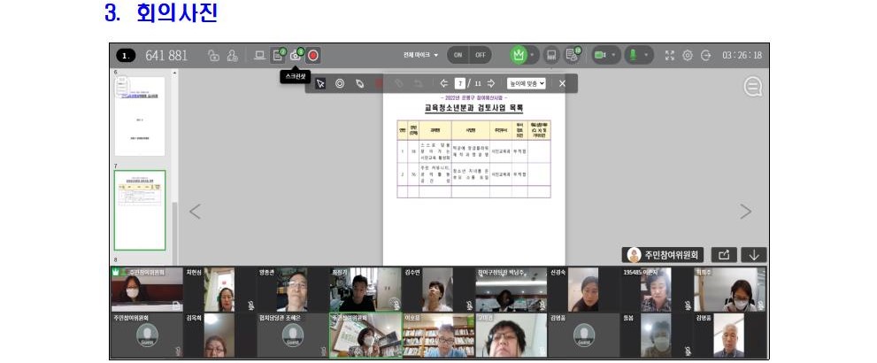Click the 03:26:18 meeting timer

click(x=742, y=56)
